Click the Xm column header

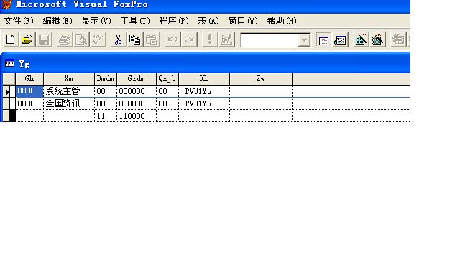pos(69,79)
